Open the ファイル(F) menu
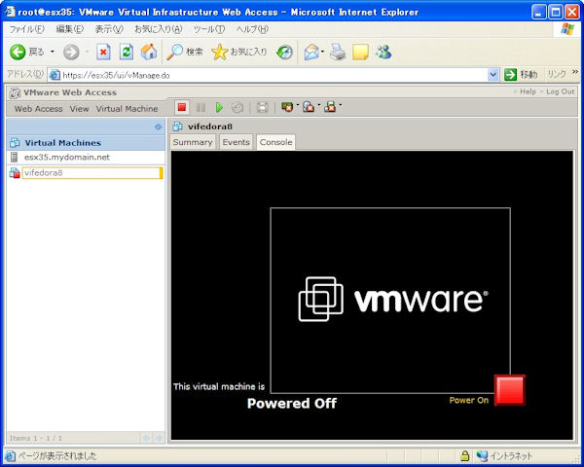The width and height of the screenshot is (584, 467). tap(27, 29)
